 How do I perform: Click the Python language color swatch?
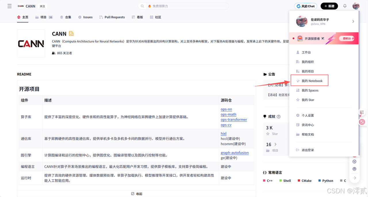coord(319,180)
